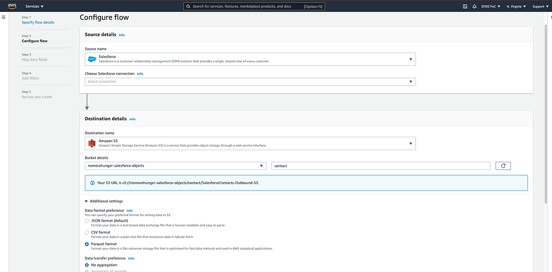Open the AWS home logo

(x=12, y=6)
